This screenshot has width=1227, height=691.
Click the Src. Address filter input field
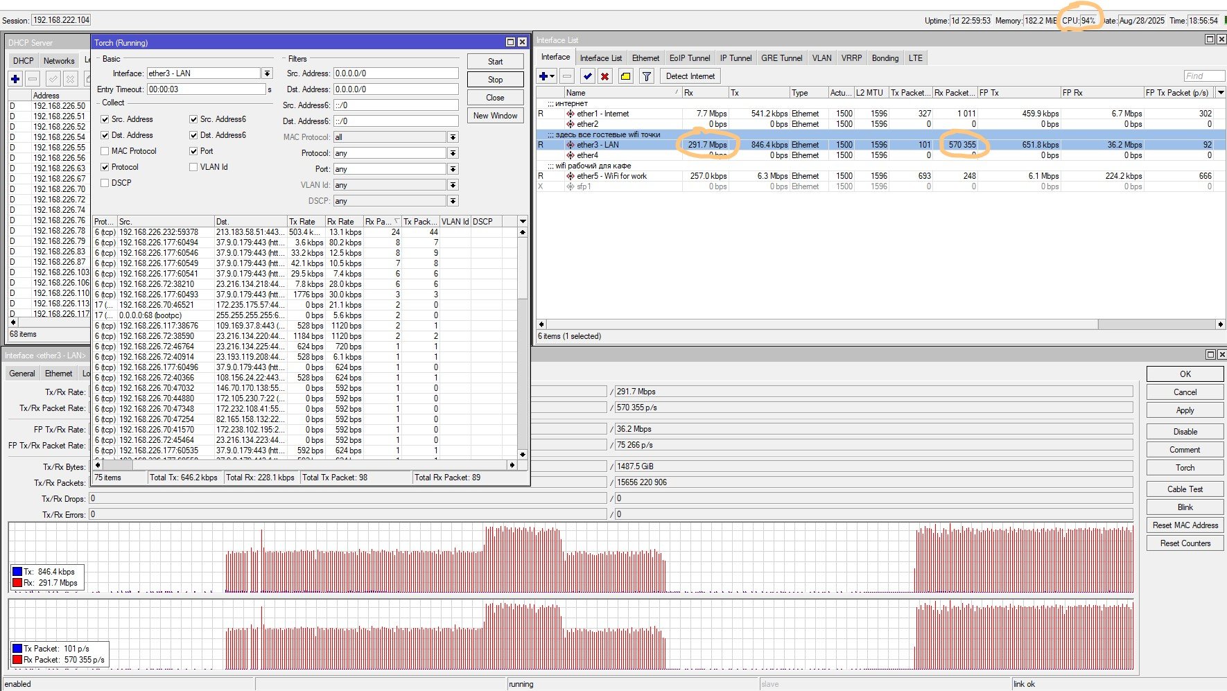(395, 73)
